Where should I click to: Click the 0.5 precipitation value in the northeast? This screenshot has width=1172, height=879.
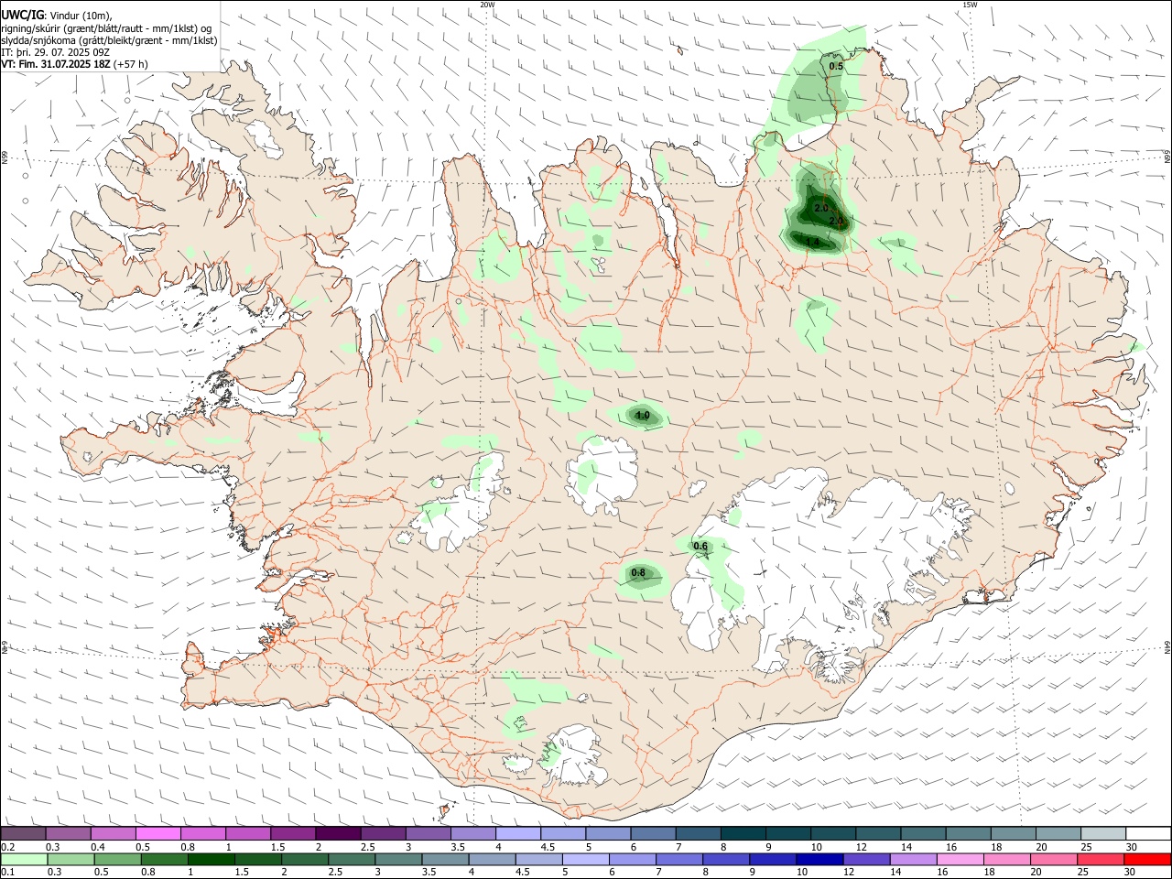[x=836, y=66]
